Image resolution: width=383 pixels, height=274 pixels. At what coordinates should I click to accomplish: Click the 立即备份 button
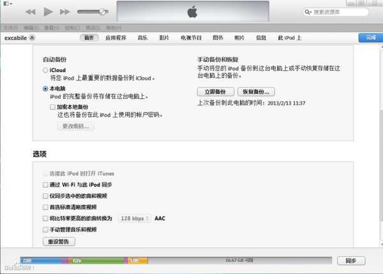[x=216, y=92]
